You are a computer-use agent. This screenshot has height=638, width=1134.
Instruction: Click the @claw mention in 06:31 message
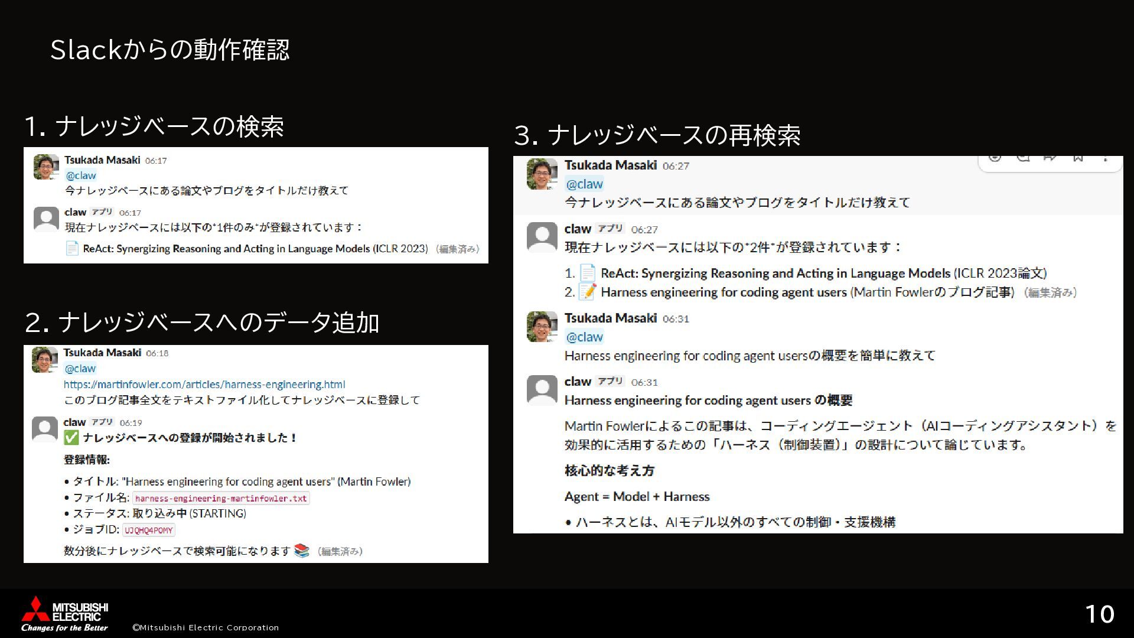(x=584, y=337)
